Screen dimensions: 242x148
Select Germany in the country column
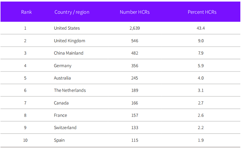63,66
